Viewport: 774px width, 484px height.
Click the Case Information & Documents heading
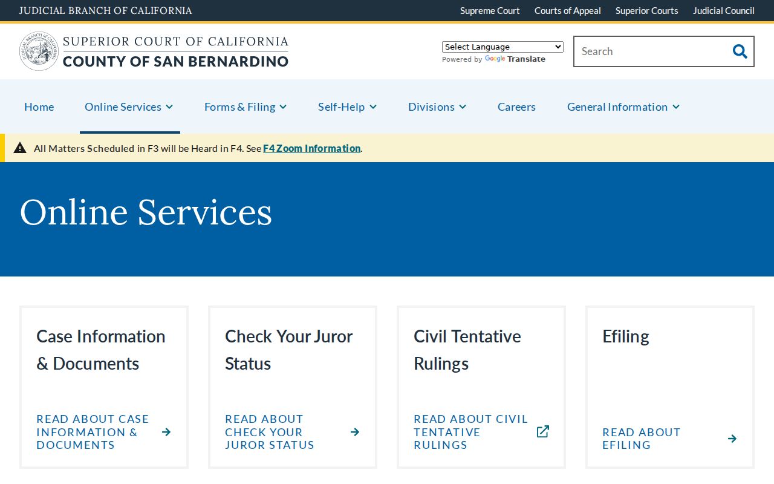[101, 350]
